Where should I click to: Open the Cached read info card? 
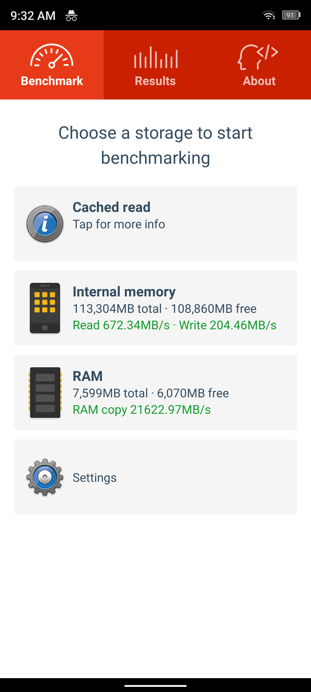point(155,223)
